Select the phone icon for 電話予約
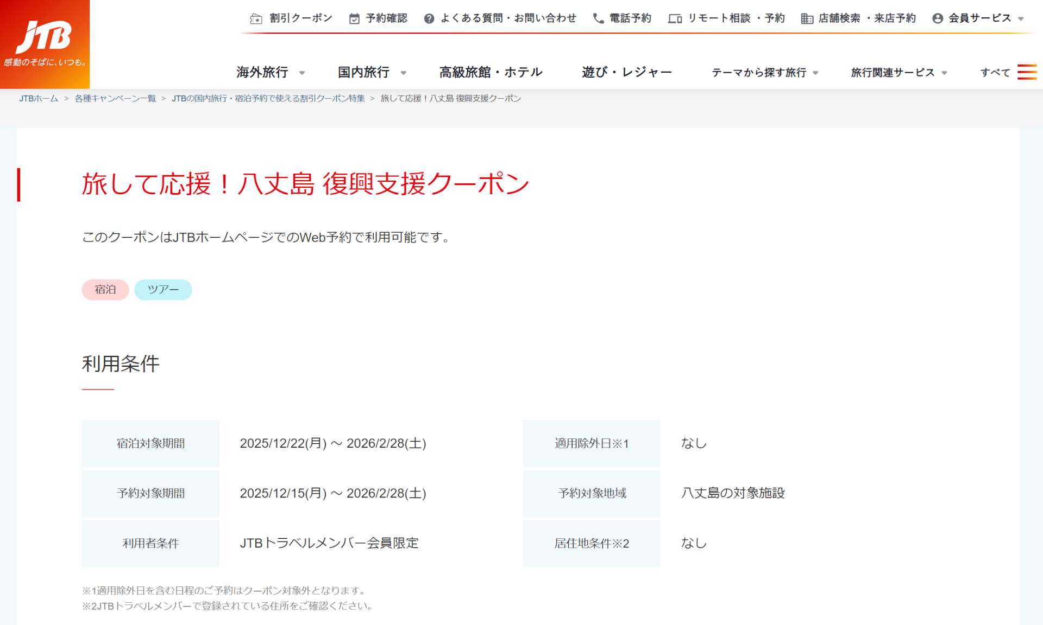The height and width of the screenshot is (625, 1043). click(x=598, y=17)
